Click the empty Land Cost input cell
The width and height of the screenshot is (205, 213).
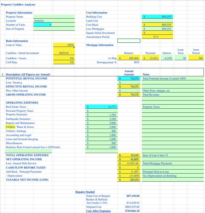[x=157, y=21]
